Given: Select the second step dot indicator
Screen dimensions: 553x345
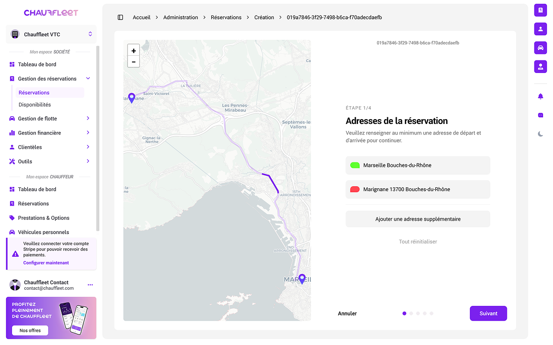Looking at the screenshot, I should [411, 313].
